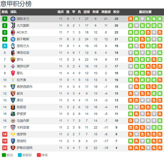Click Juventus's gray 平 recent match badge
Image resolution: width=164 pixels, height=159 pixels.
[137, 26]
